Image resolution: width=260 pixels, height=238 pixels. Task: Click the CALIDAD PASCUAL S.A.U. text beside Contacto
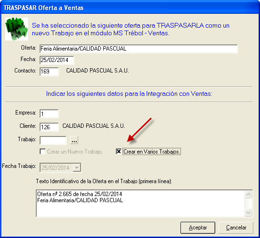tap(98, 71)
